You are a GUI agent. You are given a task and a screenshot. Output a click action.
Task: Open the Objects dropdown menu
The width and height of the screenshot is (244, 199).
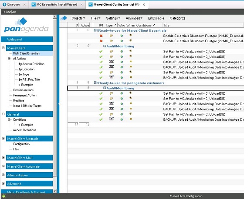click(78, 18)
